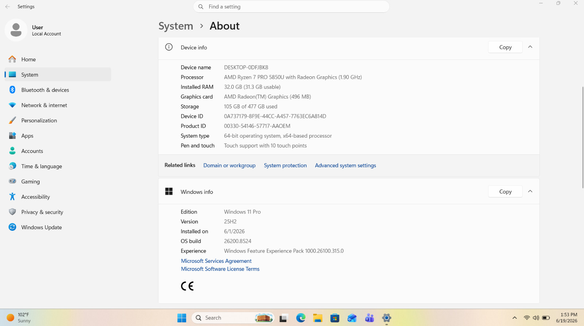Click the Privacy shield icon
The width and height of the screenshot is (584, 326).
tap(12, 212)
